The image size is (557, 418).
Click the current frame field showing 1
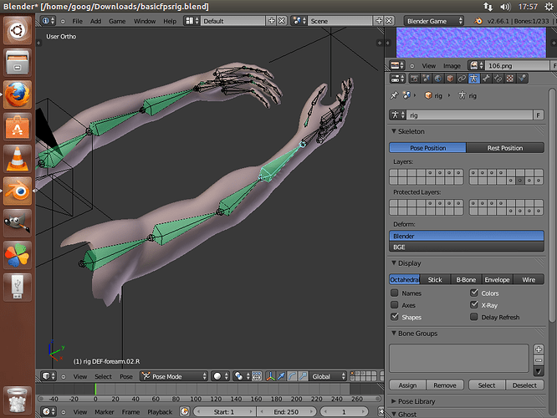pyautogui.click(x=344, y=411)
